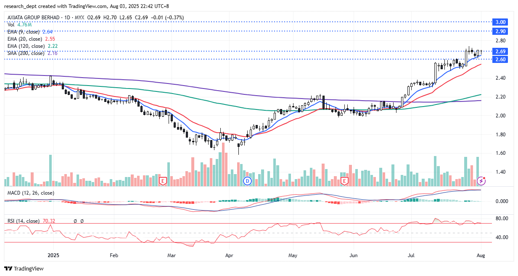Screen dimensions: 518x276
Task: Click the 2.20 price axis value
Action: coord(500,97)
